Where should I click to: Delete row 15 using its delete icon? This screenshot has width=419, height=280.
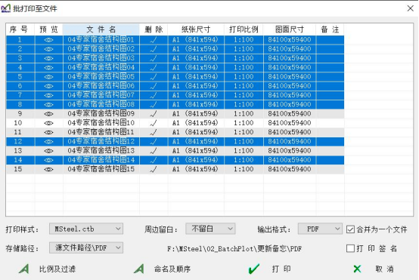154,169
